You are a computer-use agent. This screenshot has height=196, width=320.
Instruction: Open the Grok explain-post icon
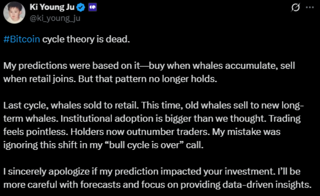(x=295, y=7)
